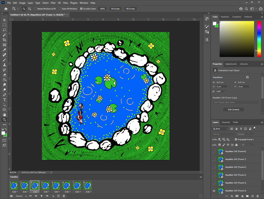Switch to the Channels tab
The width and height of the screenshot is (264, 199).
pos(226,122)
